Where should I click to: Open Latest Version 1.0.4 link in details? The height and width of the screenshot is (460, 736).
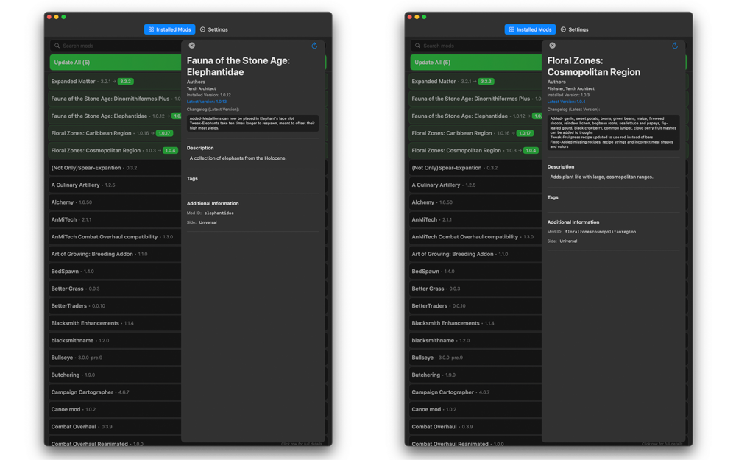567,102
